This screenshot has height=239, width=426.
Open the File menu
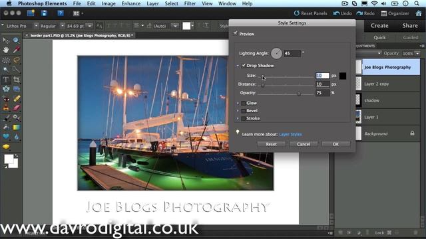click(77, 3)
